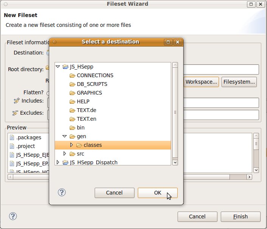Image resolution: width=267 pixels, height=229 pixels.
Task: Click the Includes pattern icon
Action: pos(16,101)
